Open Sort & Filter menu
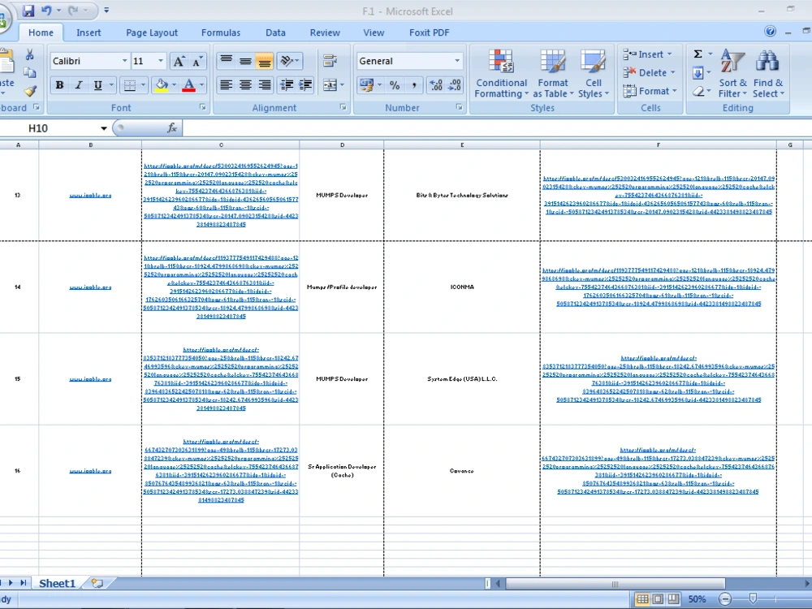The width and height of the screenshot is (812, 609). 732,74
